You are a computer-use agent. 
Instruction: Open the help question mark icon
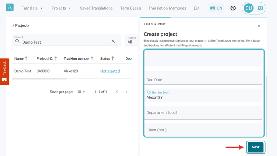[233, 8]
